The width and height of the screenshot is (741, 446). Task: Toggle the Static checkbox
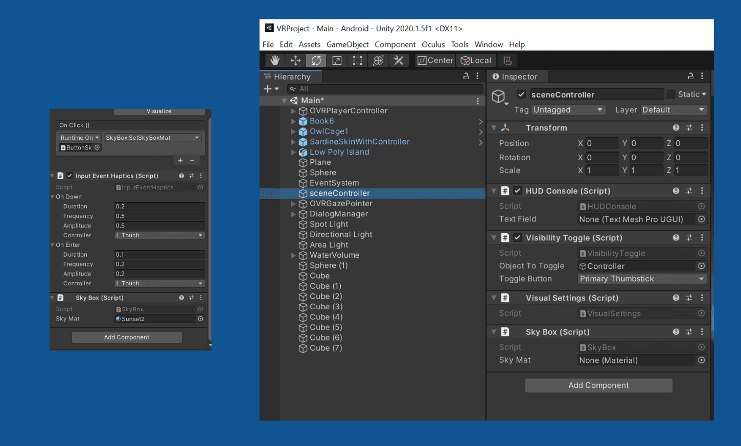[x=671, y=94]
